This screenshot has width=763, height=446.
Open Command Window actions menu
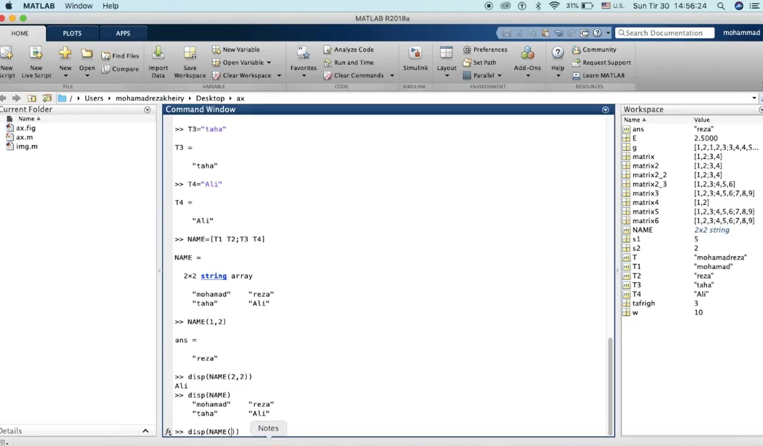(605, 110)
